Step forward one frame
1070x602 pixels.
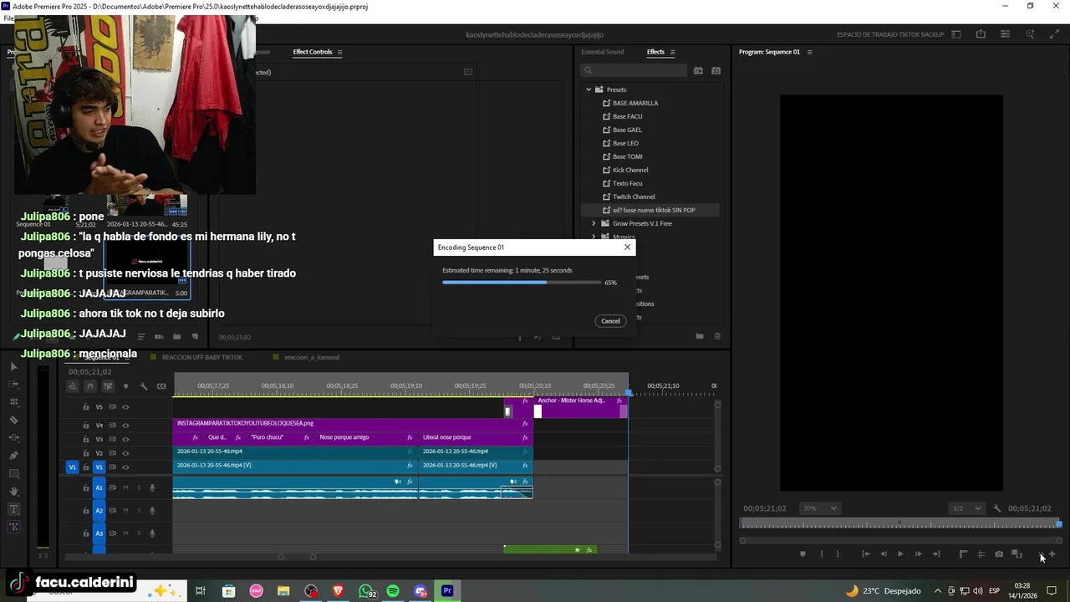[918, 554]
